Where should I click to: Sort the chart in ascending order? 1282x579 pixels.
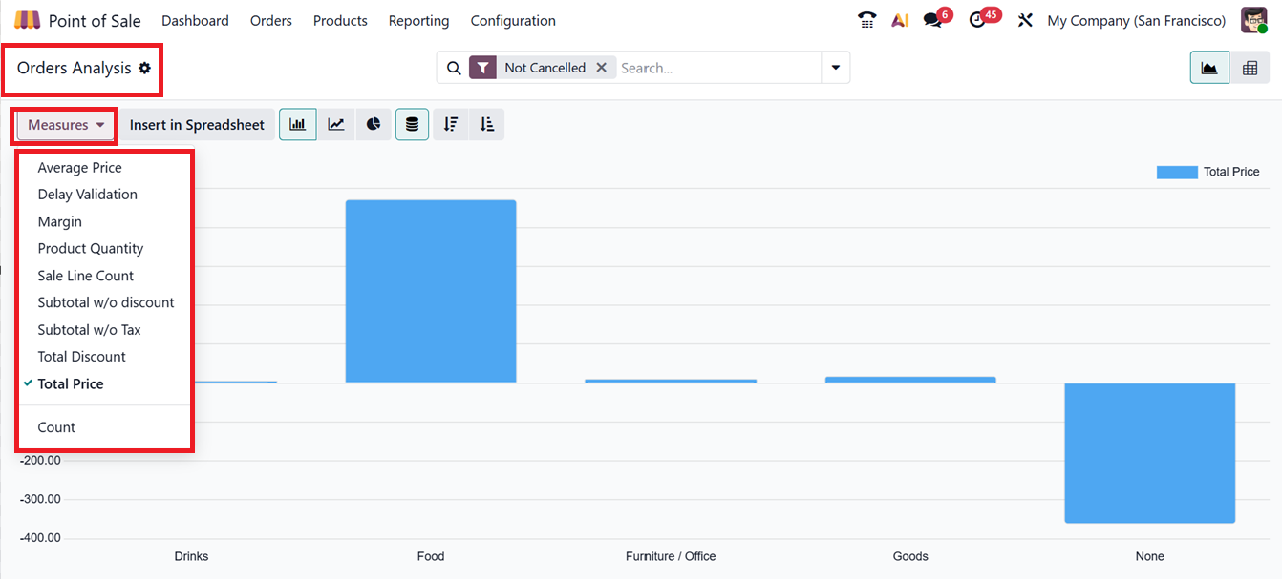point(487,125)
